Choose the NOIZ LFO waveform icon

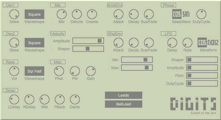point(213,42)
